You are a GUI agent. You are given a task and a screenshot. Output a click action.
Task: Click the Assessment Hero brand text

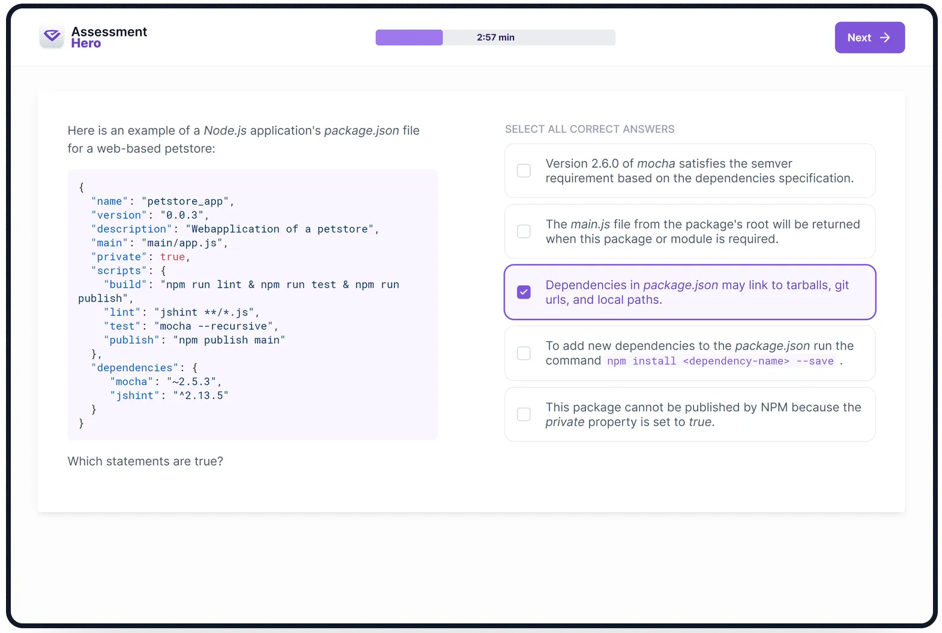(x=109, y=37)
